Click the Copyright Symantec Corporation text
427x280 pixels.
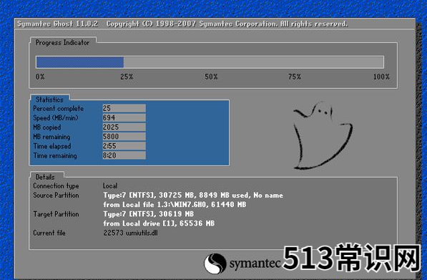pos(227,24)
